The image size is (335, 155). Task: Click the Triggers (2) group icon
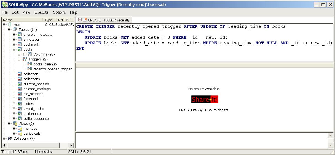tap(25, 59)
